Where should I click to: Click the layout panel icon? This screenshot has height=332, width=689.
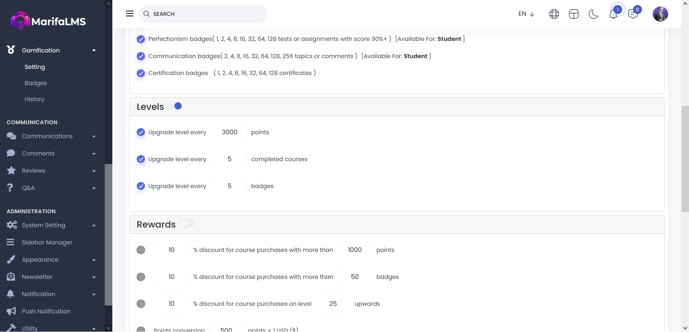point(573,14)
